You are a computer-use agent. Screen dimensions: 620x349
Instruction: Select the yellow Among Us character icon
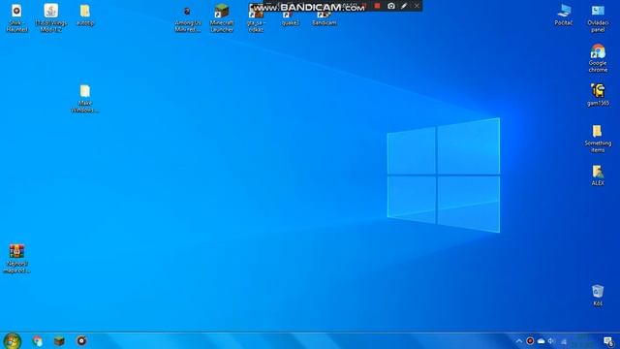point(598,95)
